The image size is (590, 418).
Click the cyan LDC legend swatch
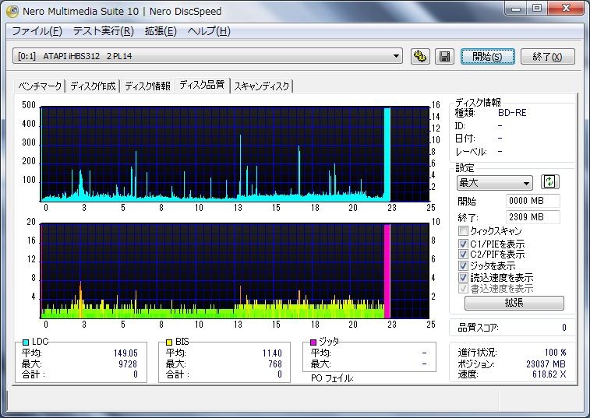coord(26,342)
